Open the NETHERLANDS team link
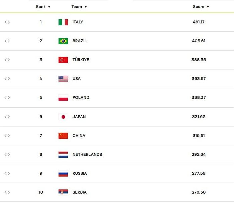 click(x=87, y=154)
